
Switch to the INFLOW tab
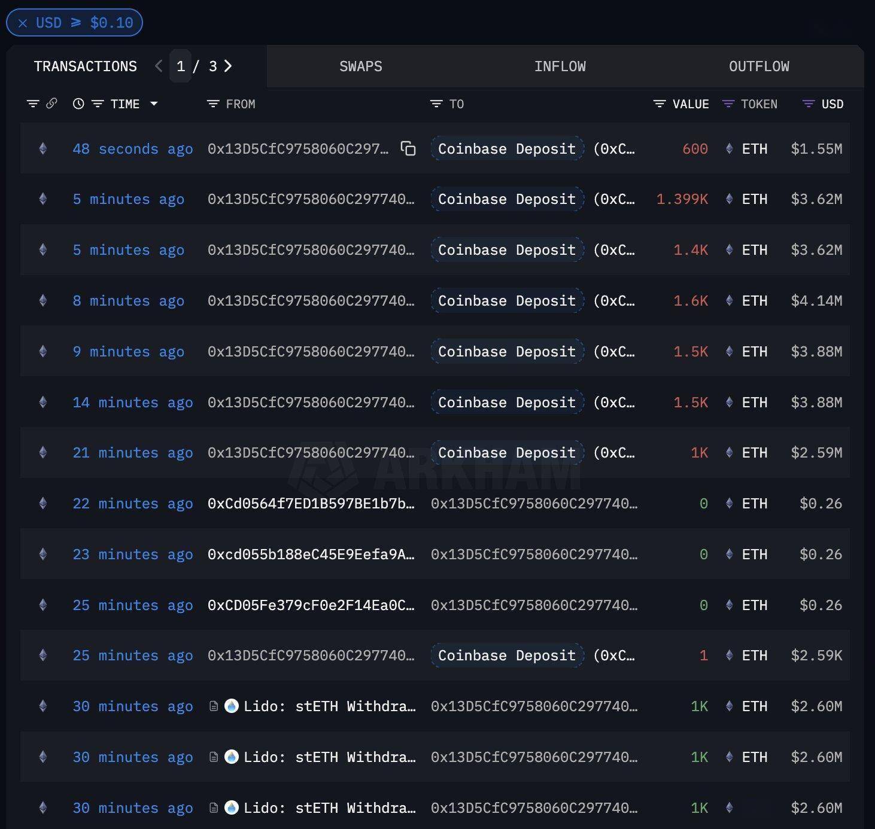pyautogui.click(x=560, y=66)
